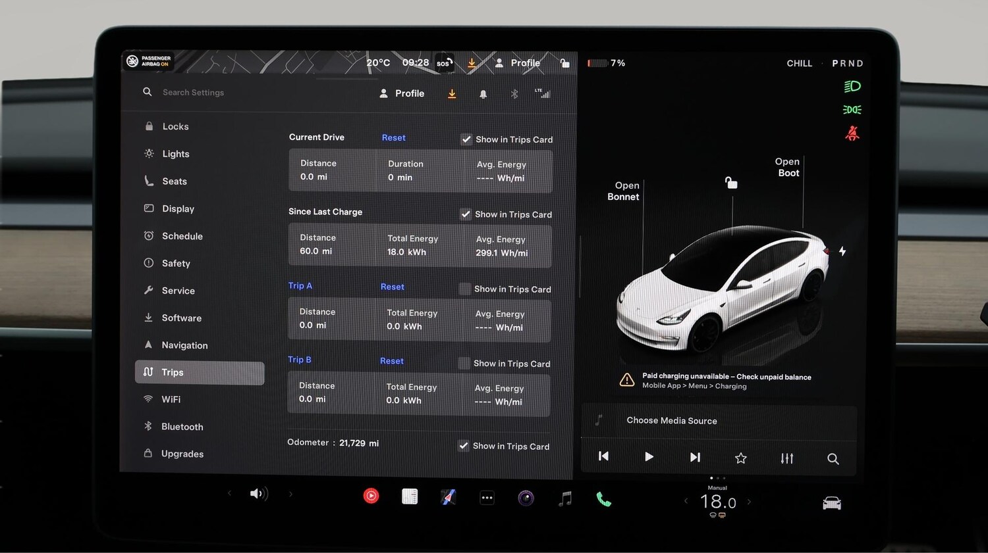Open Profile in the settings header
Viewport: 988px width, 553px height.
point(402,93)
